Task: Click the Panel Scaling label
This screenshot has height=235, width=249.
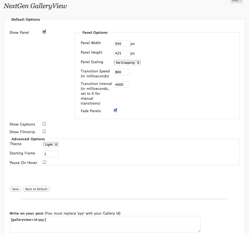Action: tap(92, 62)
